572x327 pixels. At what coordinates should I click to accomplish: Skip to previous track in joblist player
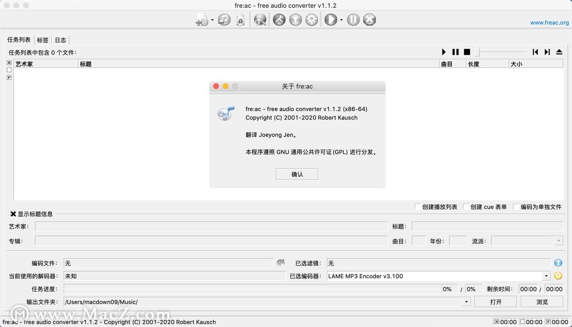[535, 52]
